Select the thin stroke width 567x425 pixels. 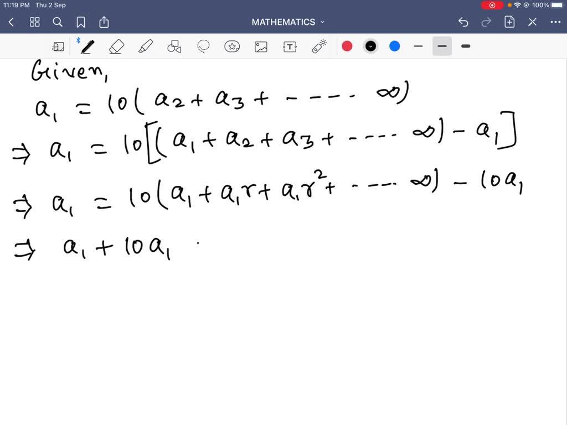418,46
